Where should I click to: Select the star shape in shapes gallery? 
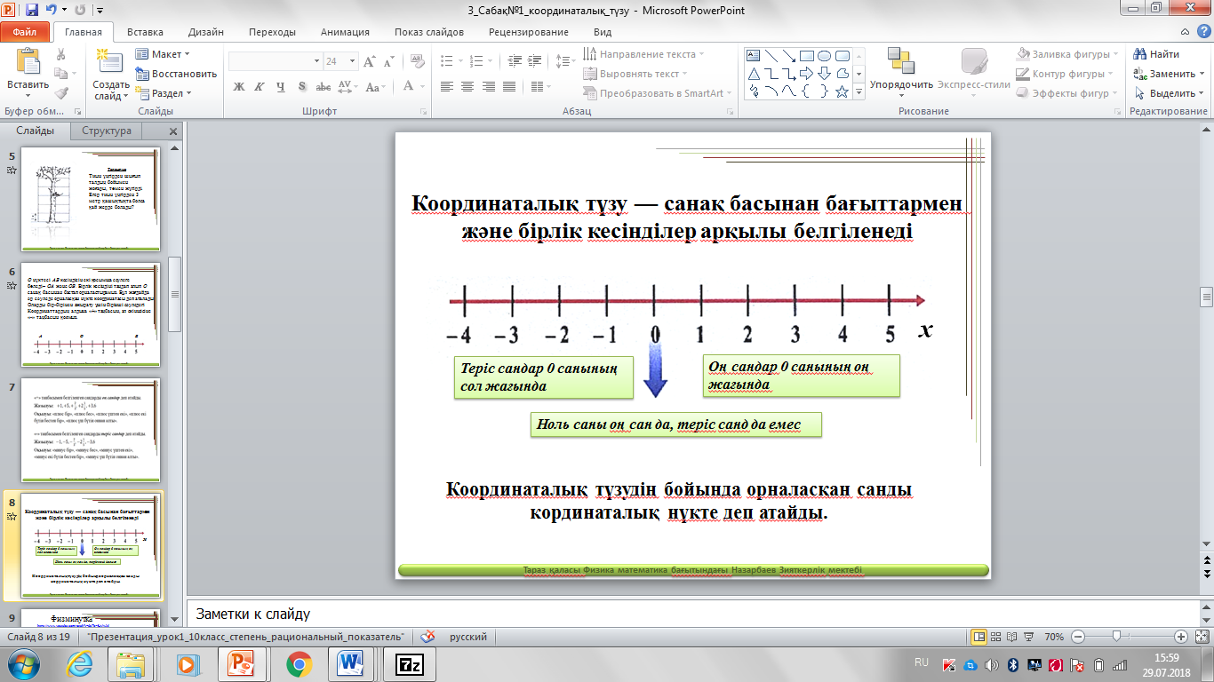tap(842, 92)
